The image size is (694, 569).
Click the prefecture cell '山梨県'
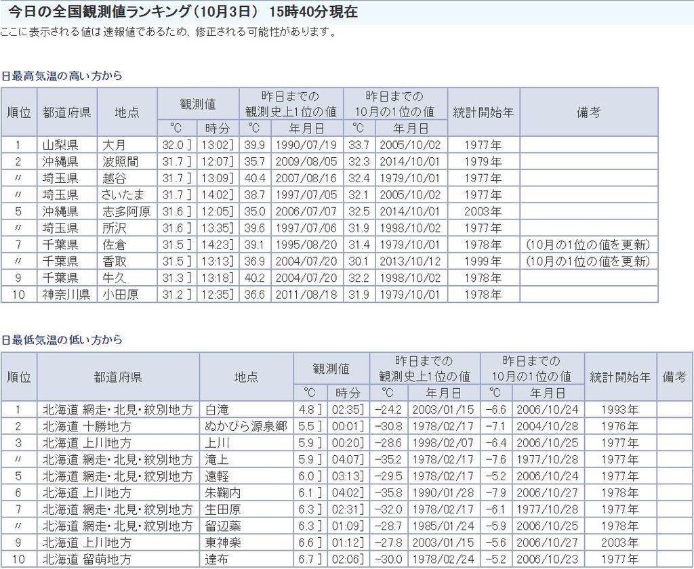pyautogui.click(x=67, y=145)
